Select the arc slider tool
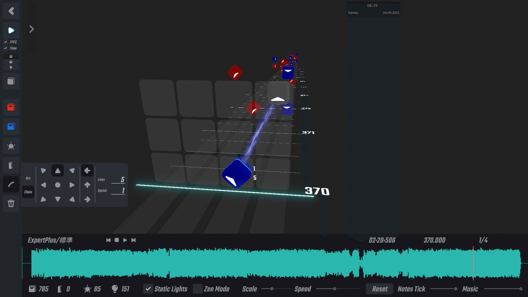The image size is (528, 297). 11,184
